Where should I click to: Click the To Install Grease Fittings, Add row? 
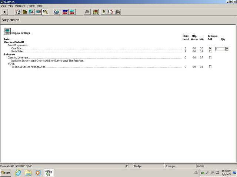(107, 67)
